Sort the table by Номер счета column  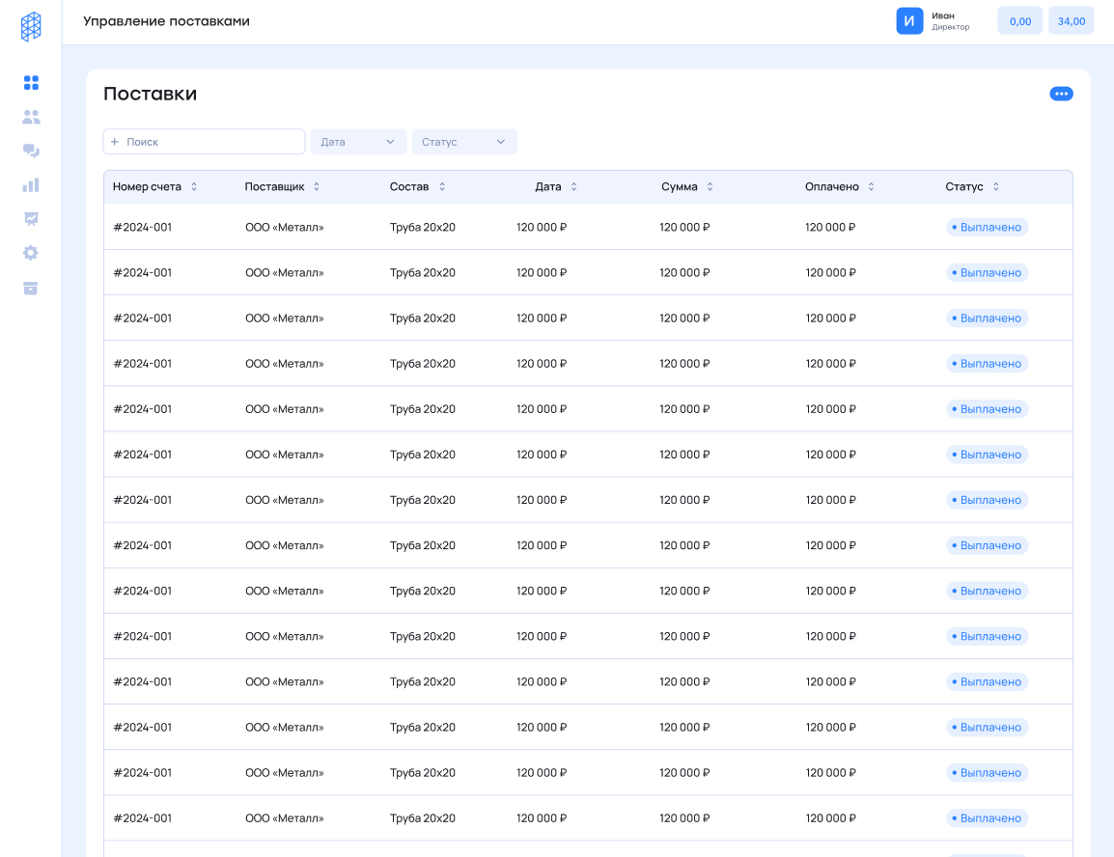193,187
